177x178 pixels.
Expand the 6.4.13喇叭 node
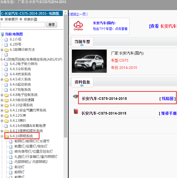(x=2, y=121)
